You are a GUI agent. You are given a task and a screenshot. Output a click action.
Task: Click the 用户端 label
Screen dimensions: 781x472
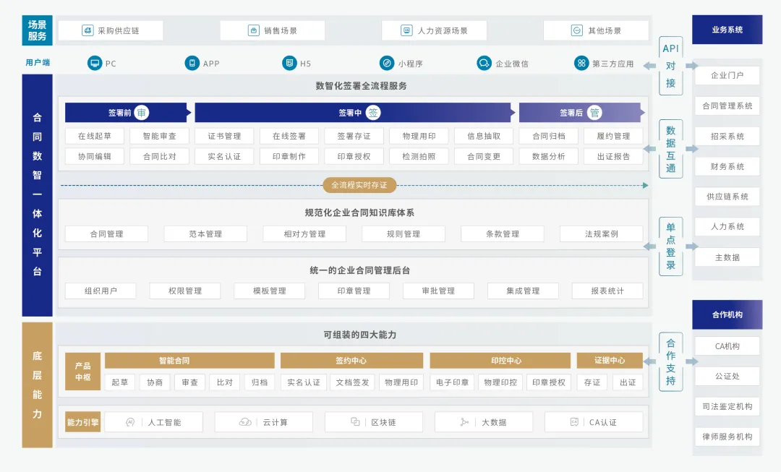(38, 63)
